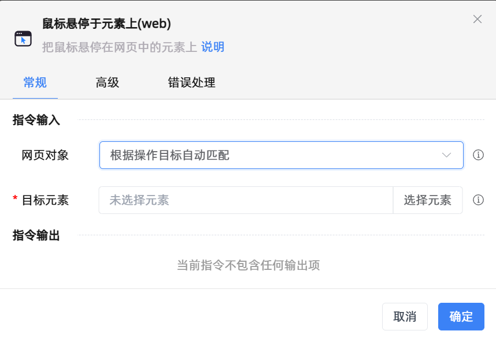Screen dimensions: 496x342
Task: Open the 高级 tab
Action: (x=108, y=82)
